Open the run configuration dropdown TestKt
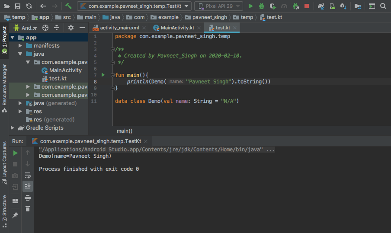The height and width of the screenshot is (233, 391). click(134, 6)
